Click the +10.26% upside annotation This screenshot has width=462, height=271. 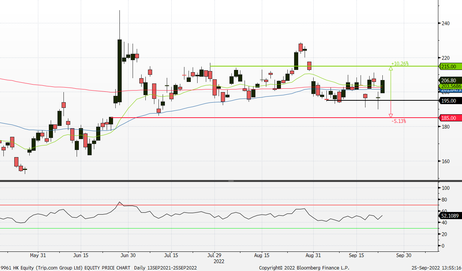[x=400, y=64]
